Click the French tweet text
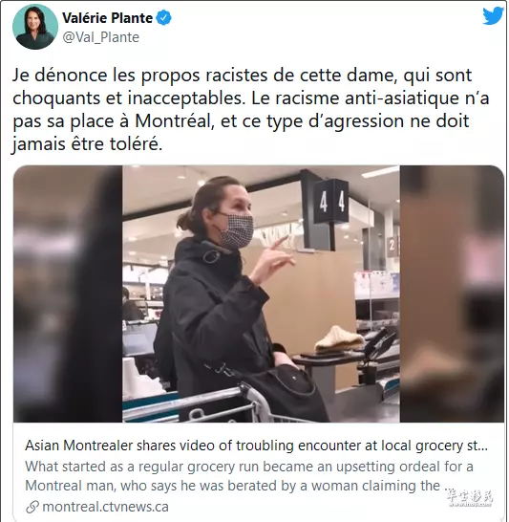The image size is (509, 522). pyautogui.click(x=251, y=110)
